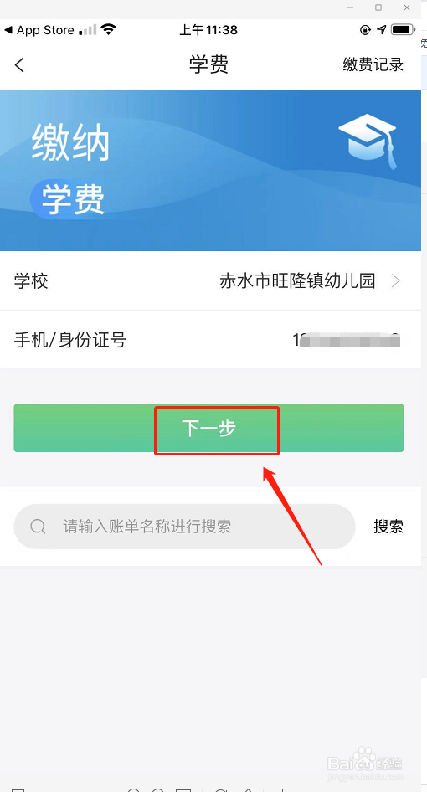Click the 手机/身份证号 number field
The image size is (427, 792).
pyautogui.click(x=210, y=340)
